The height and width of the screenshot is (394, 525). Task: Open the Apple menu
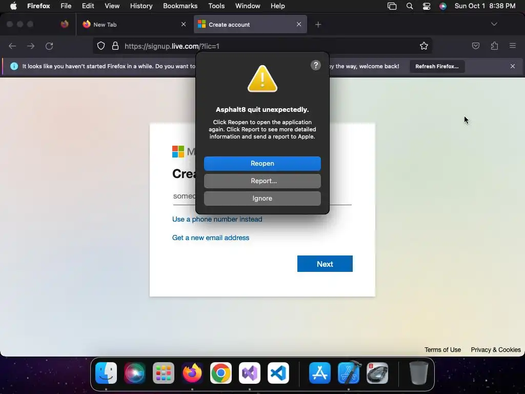coord(13,6)
